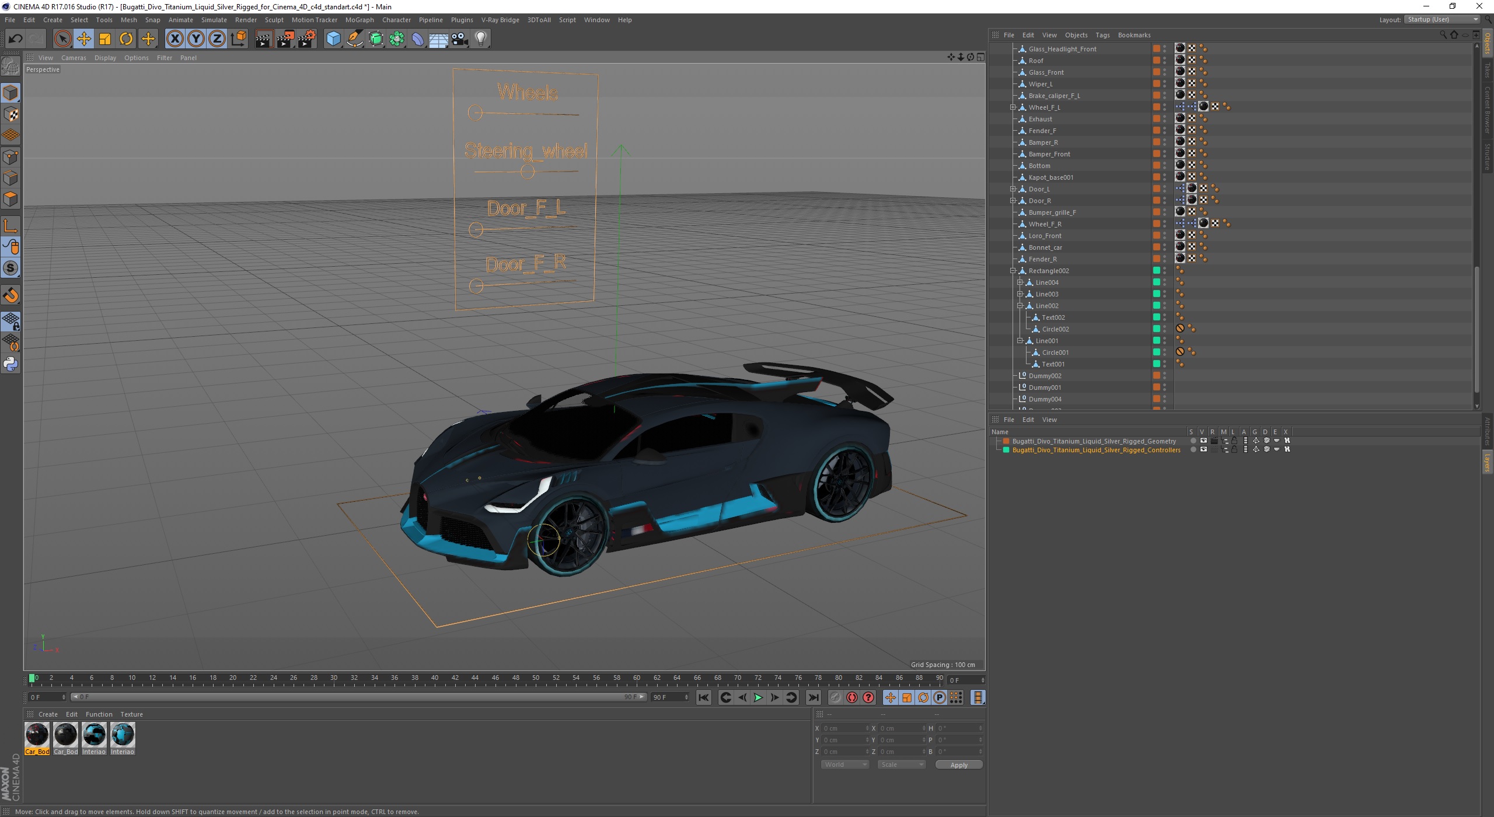Add a Cube primitive object

(333, 39)
